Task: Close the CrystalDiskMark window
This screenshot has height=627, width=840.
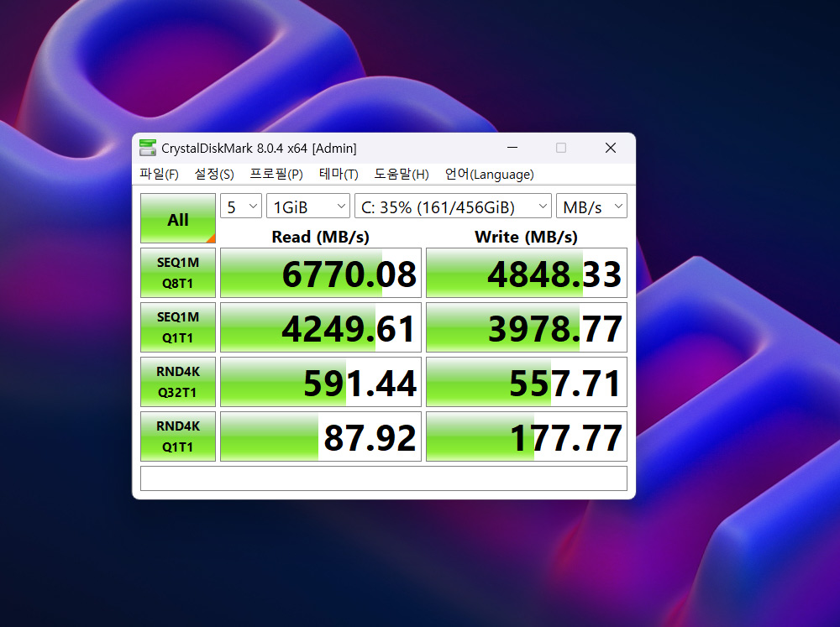Action: point(610,148)
